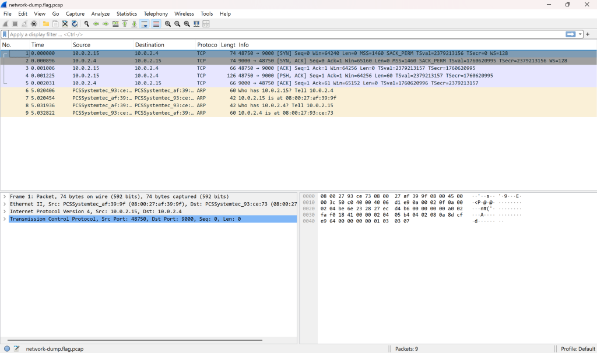Toggle auto-scroll during live capture

(145, 24)
